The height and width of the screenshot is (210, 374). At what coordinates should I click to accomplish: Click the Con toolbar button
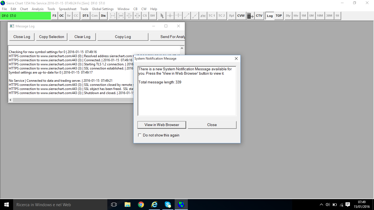[x=94, y=16]
